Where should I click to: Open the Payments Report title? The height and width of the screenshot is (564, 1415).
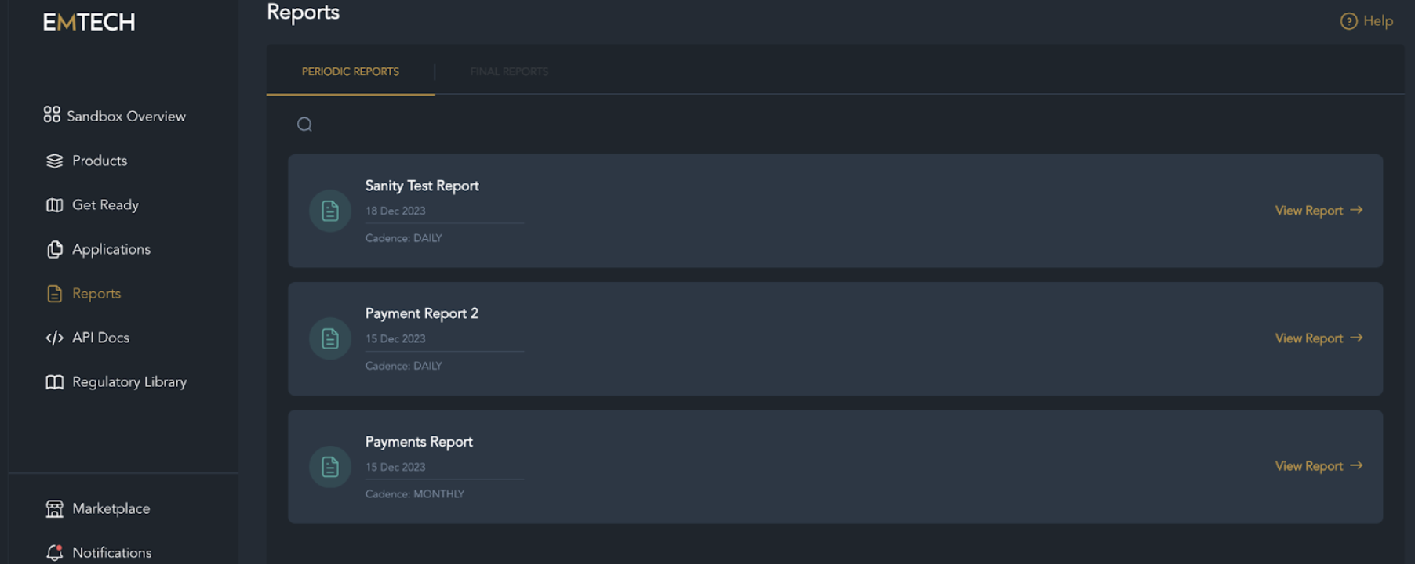(x=419, y=442)
